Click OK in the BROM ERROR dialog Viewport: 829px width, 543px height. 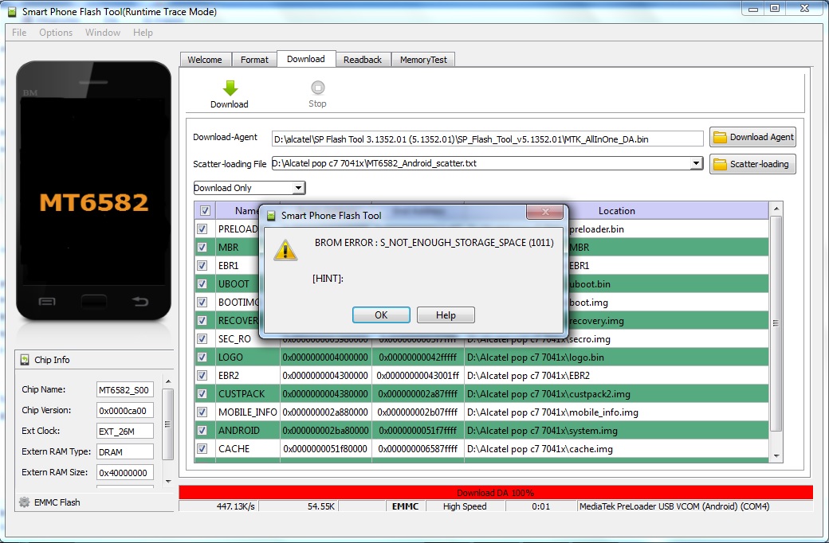click(x=381, y=314)
